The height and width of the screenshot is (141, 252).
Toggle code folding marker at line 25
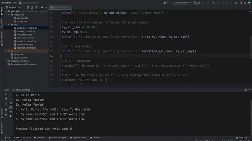[x=60, y=61]
